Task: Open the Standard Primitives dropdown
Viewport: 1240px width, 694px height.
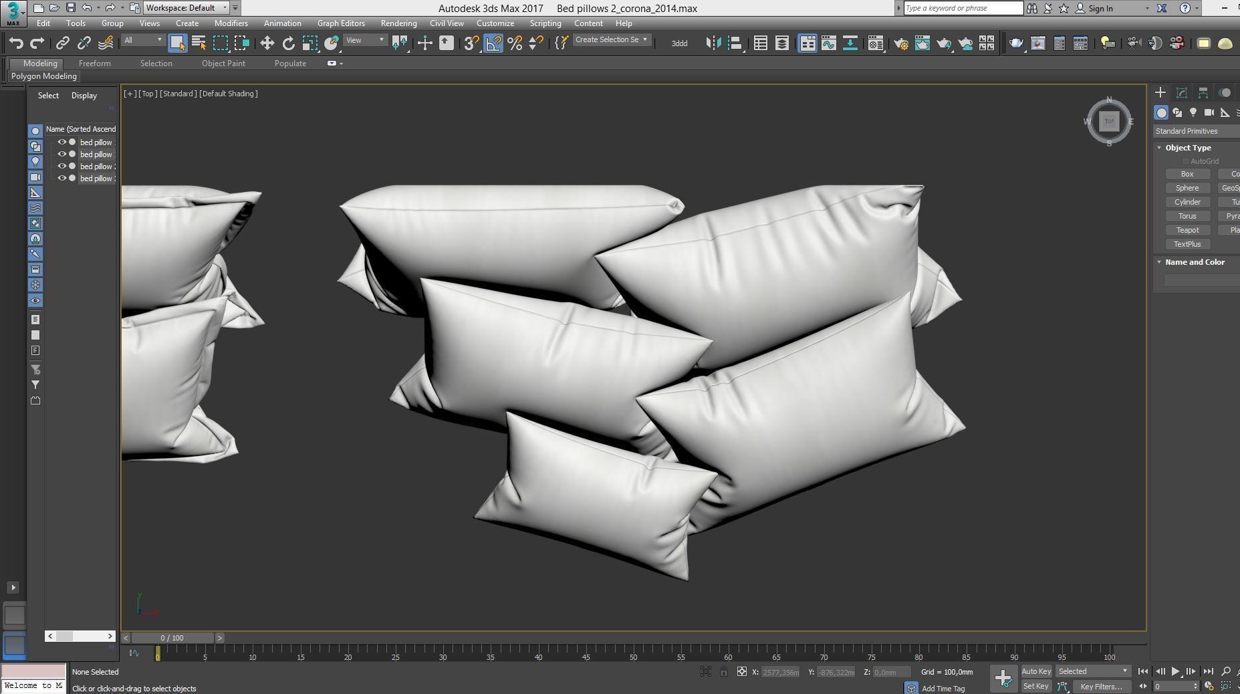Action: 1197,131
